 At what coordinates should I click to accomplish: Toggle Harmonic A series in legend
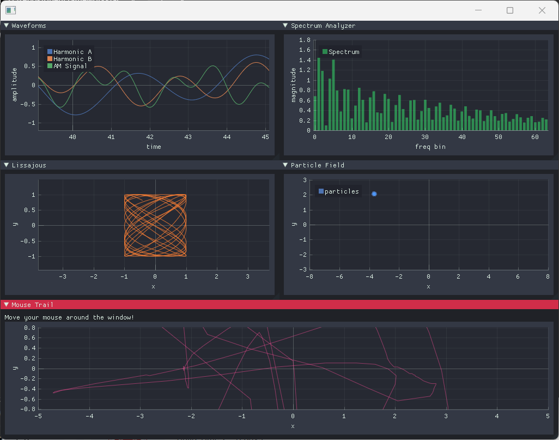coord(70,52)
